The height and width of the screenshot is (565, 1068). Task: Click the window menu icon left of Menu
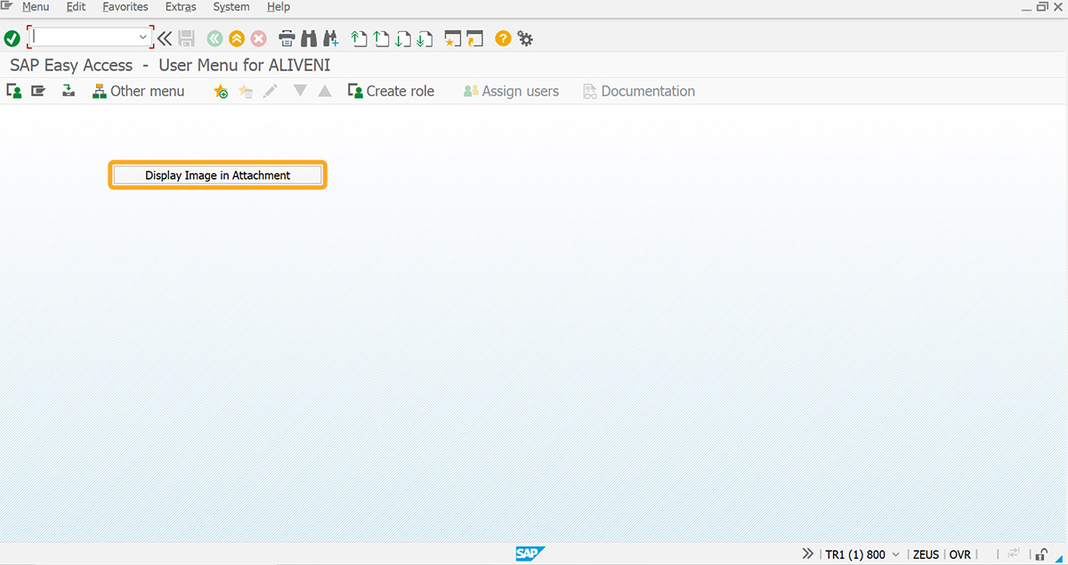(x=7, y=6)
